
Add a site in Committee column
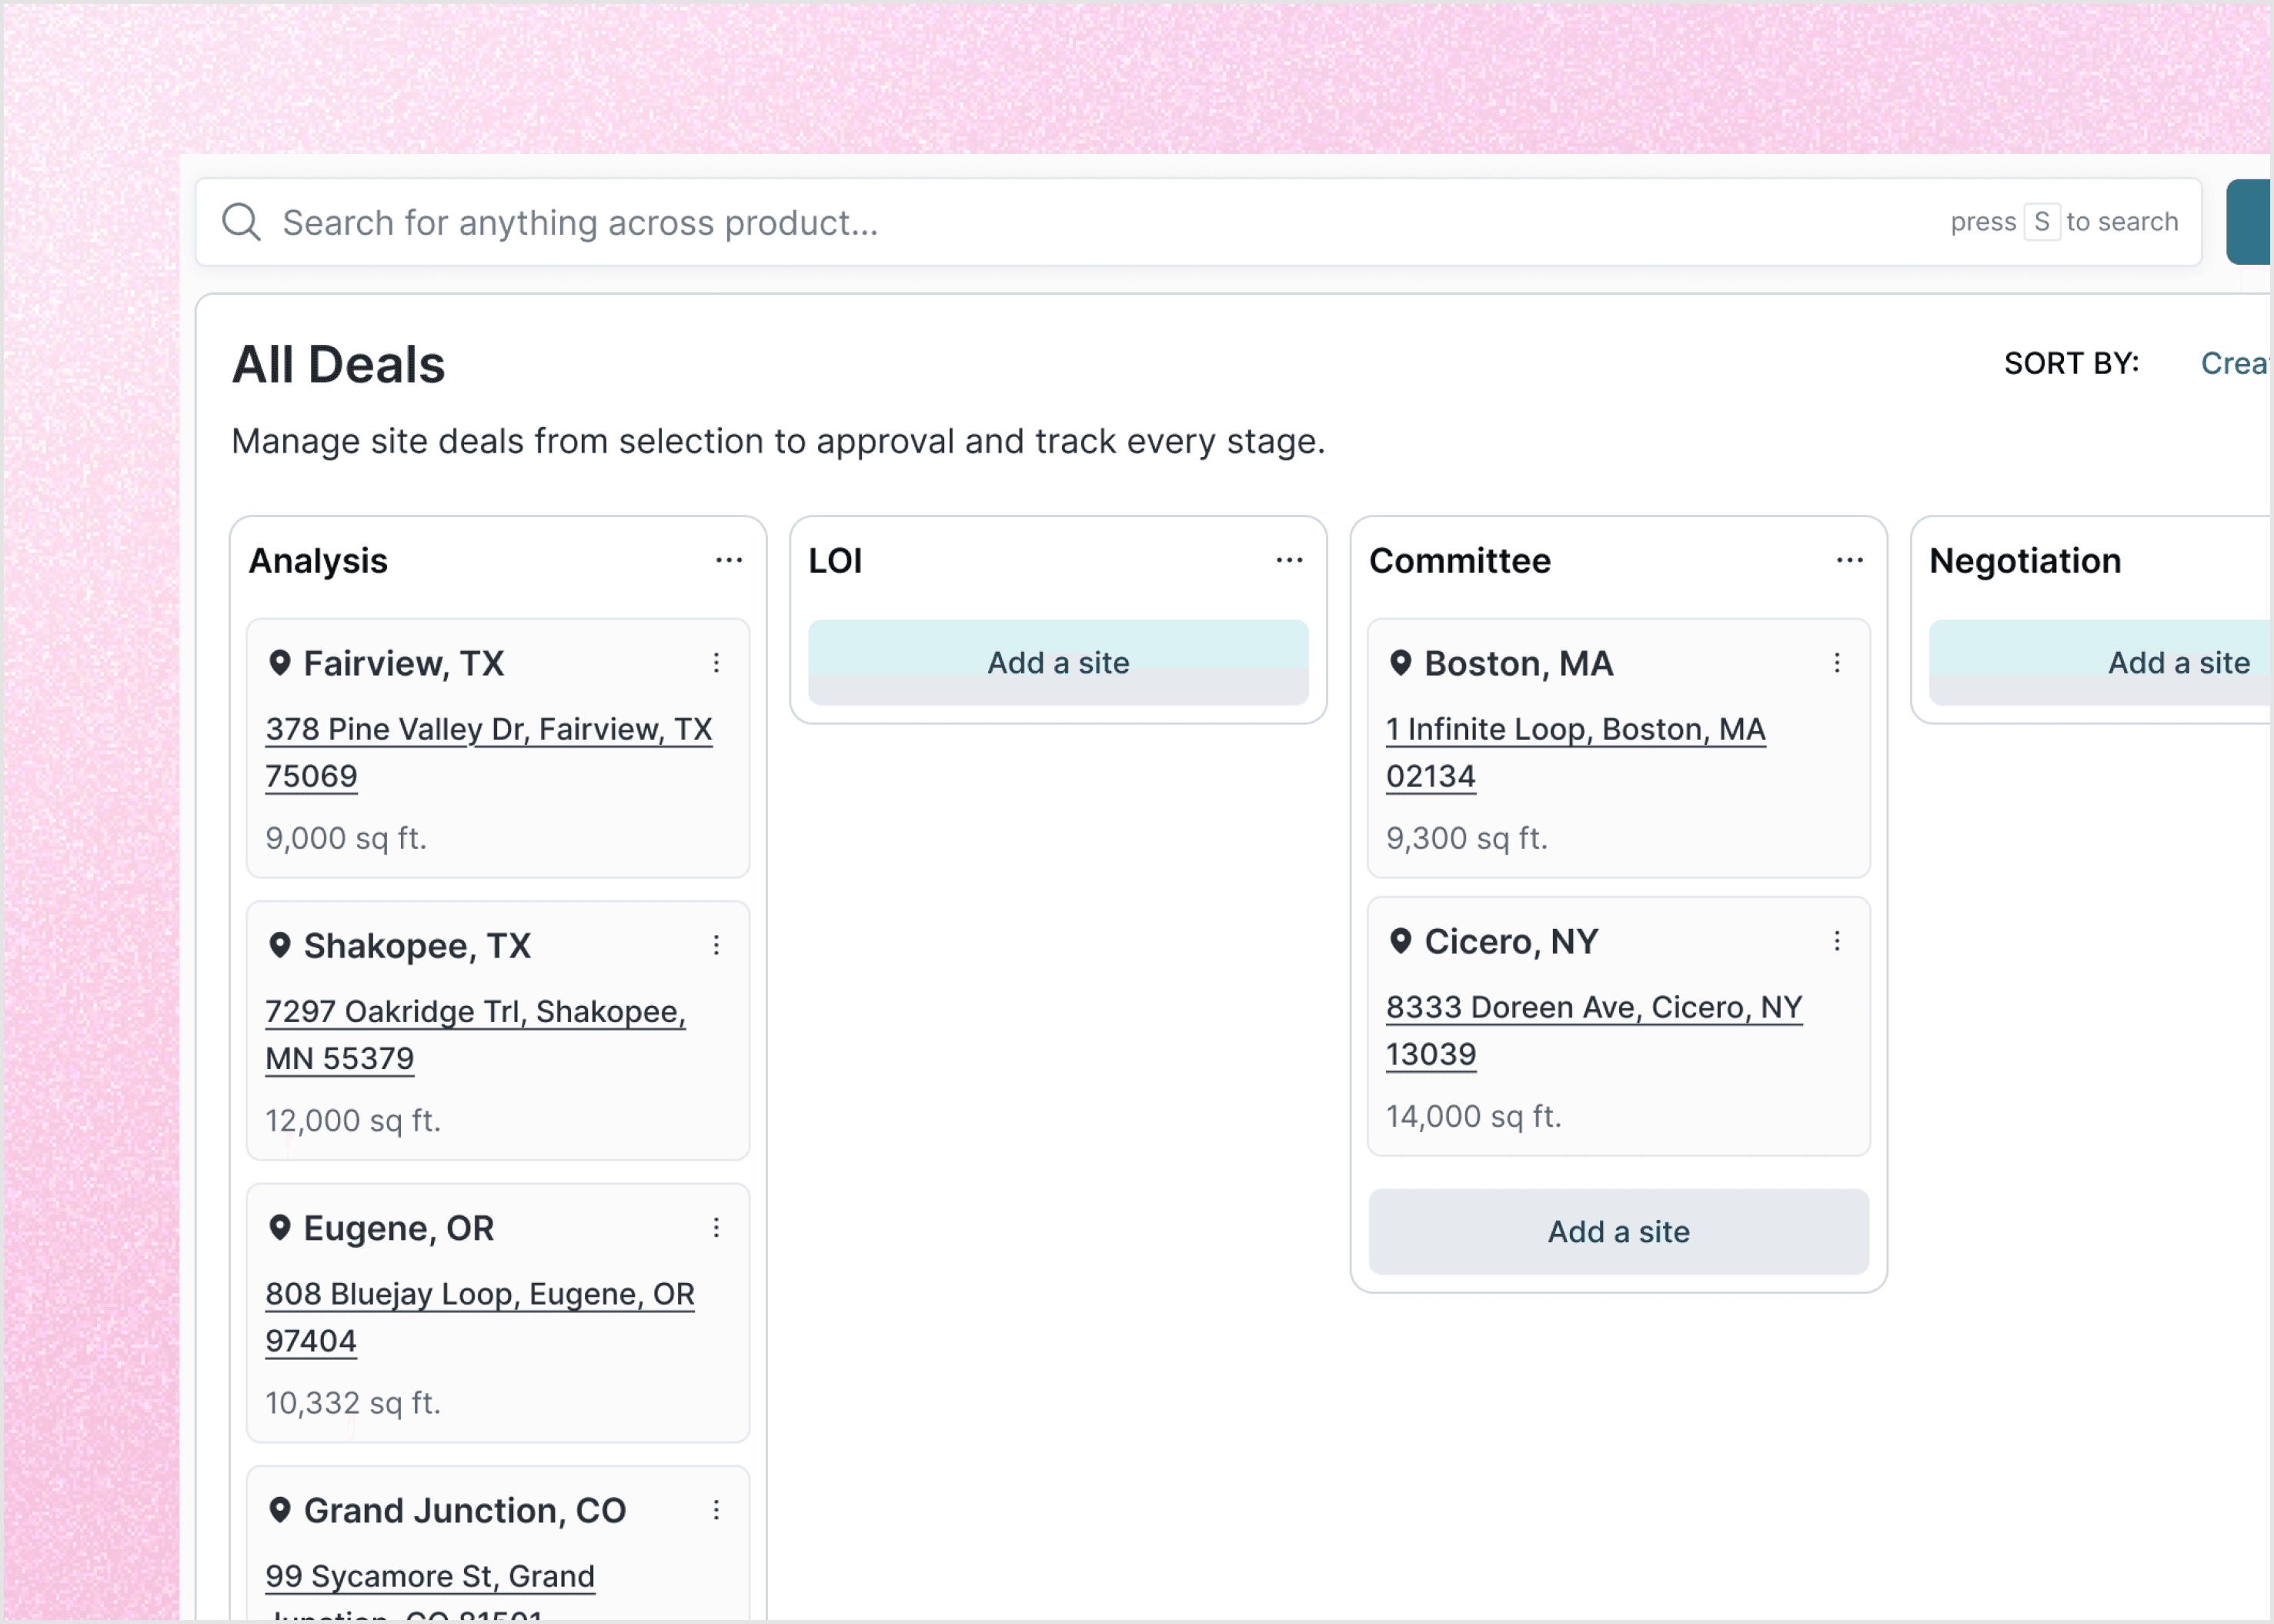1618,1232
